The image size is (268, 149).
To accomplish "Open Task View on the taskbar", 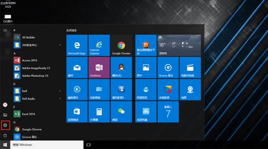I will point(89,145).
